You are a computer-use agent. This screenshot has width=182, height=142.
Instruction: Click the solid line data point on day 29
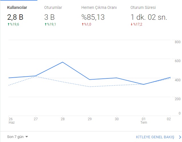coord(90,80)
